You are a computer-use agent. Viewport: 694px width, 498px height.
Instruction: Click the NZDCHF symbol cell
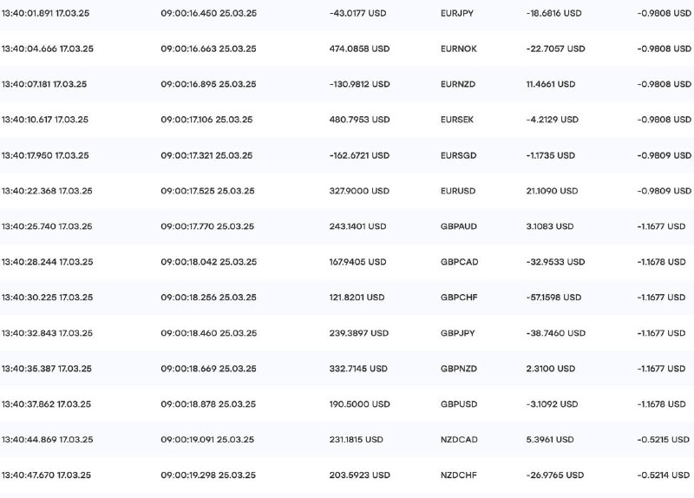click(x=459, y=475)
